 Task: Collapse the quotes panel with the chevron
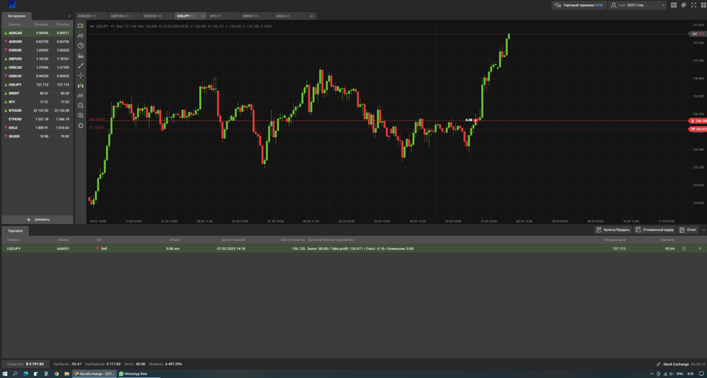click(69, 16)
